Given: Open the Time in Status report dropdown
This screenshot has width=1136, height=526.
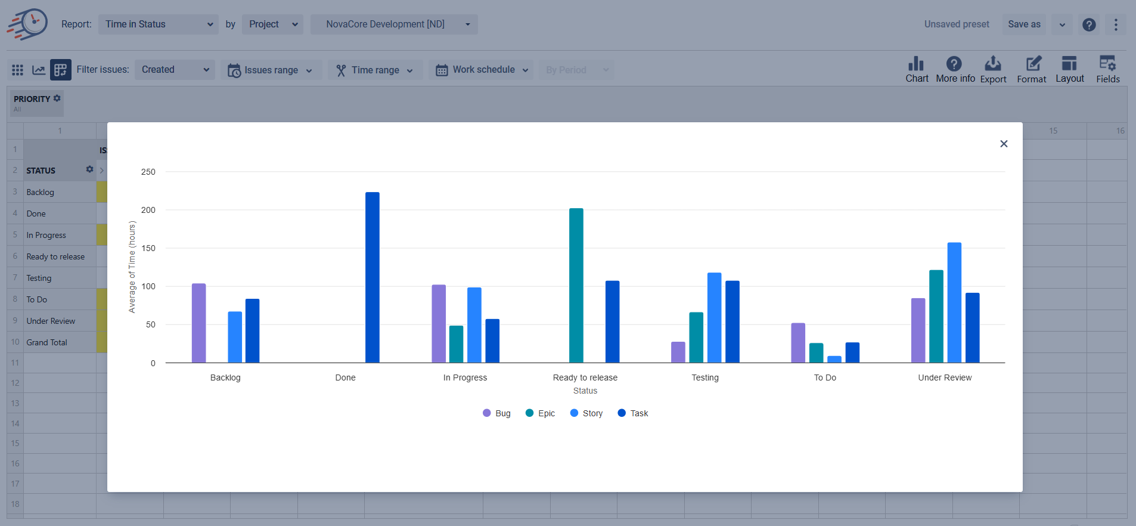Looking at the screenshot, I should [159, 24].
